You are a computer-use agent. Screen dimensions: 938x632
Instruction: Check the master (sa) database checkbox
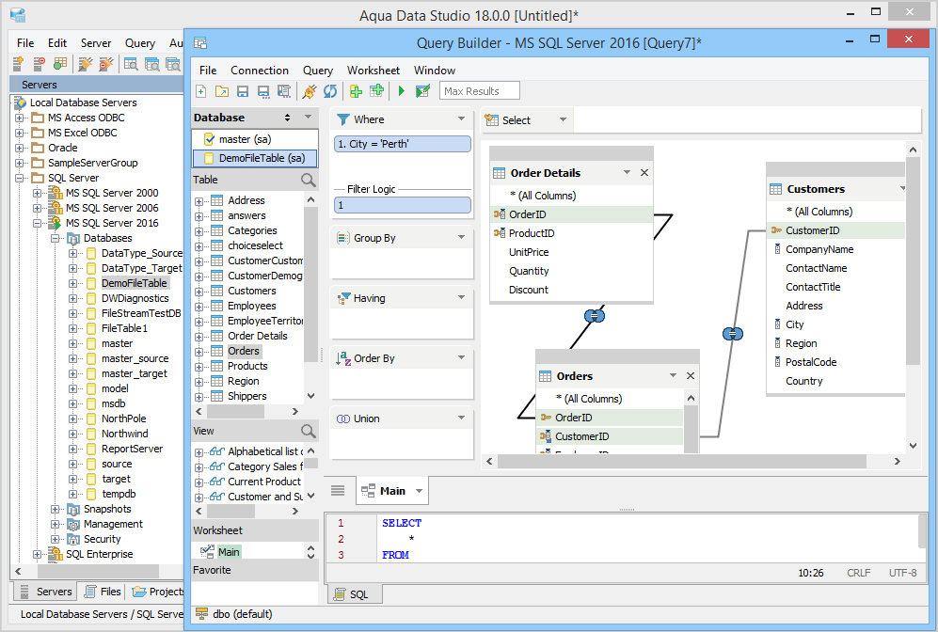pos(210,139)
